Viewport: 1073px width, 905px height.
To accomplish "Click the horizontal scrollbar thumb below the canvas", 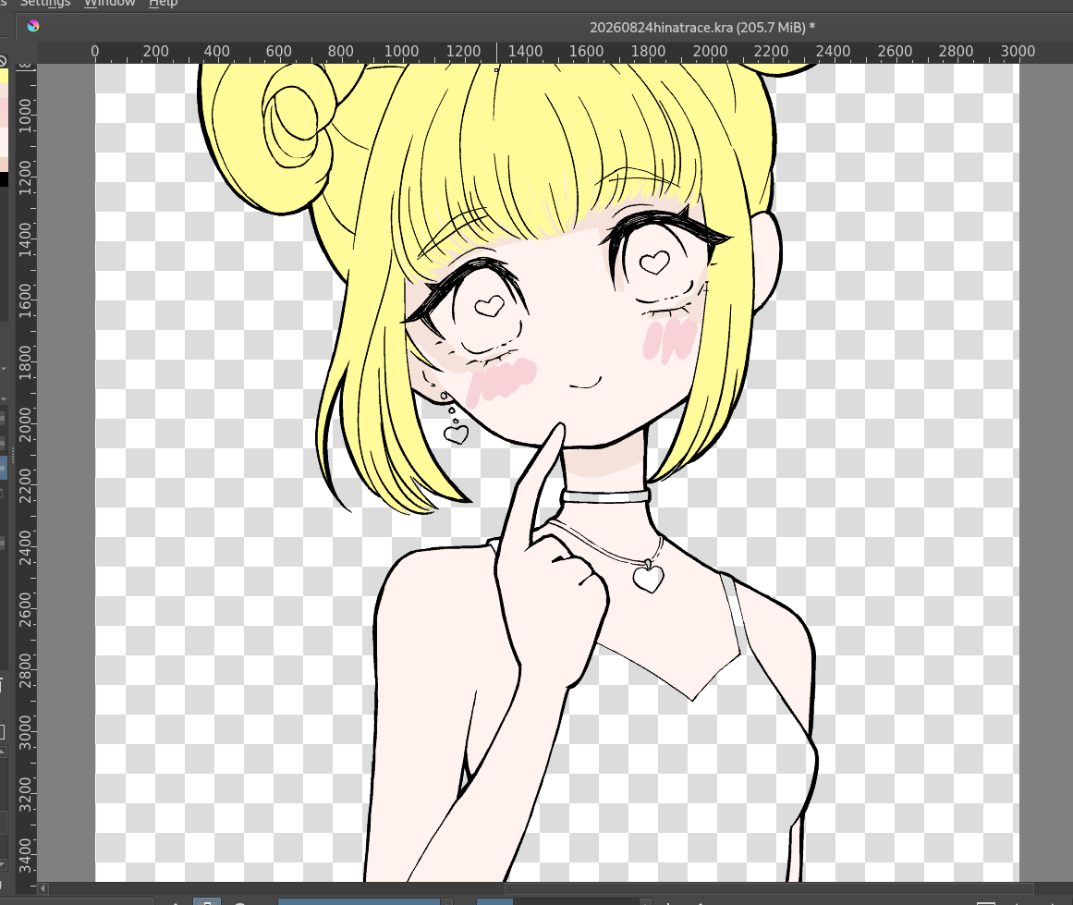I will pos(769,888).
